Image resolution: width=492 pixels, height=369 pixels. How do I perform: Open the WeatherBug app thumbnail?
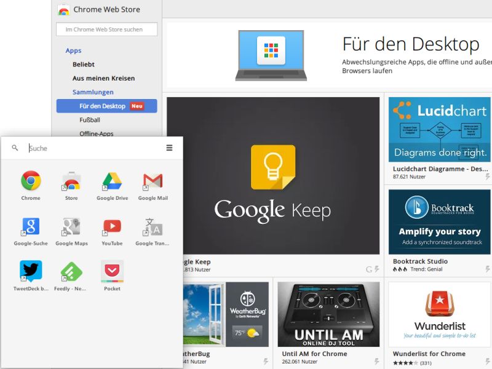click(x=226, y=314)
